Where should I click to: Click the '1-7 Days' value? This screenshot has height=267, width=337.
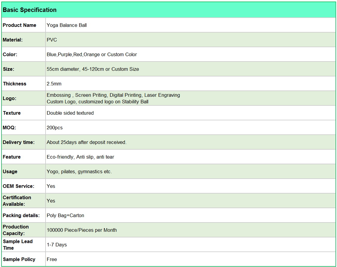(57, 245)
